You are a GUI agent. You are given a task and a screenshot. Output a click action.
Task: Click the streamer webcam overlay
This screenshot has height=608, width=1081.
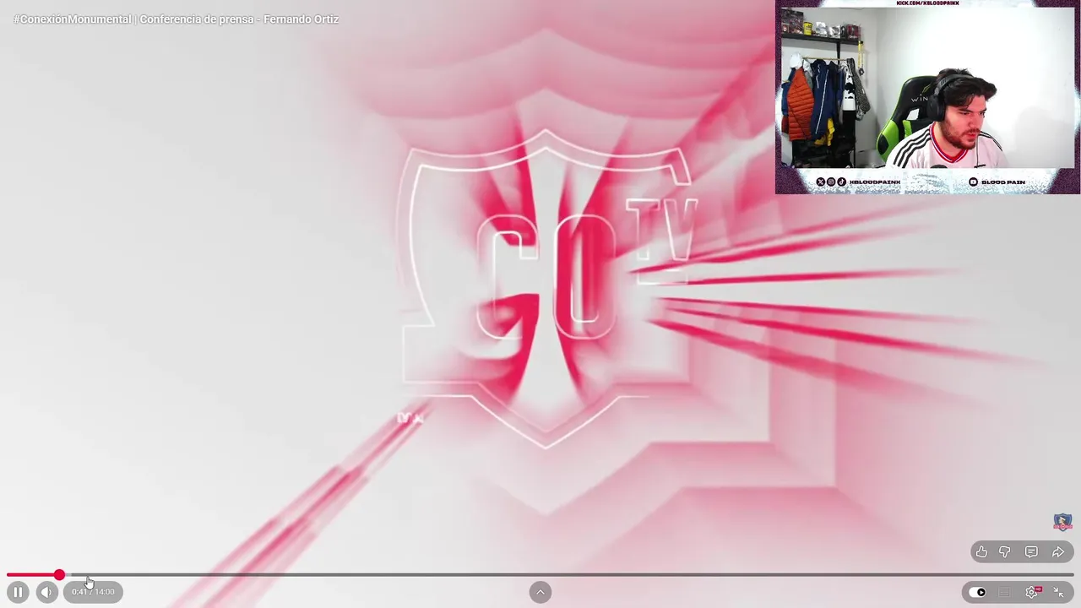tap(927, 97)
